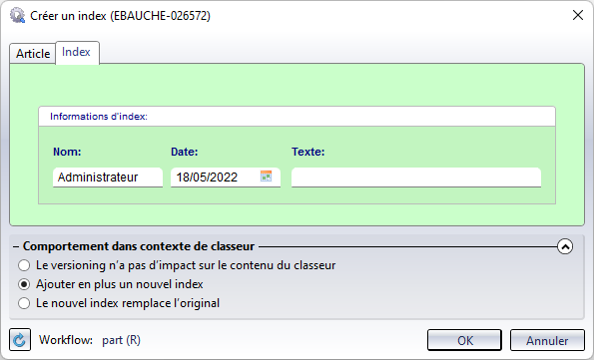Click the "Comportement dans contexte de classeur" heading
The image size is (594, 360).
[139, 246]
